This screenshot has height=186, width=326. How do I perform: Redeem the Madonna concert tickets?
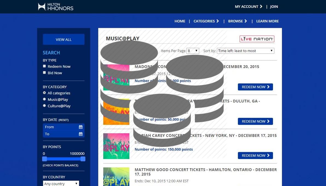[x=255, y=87]
